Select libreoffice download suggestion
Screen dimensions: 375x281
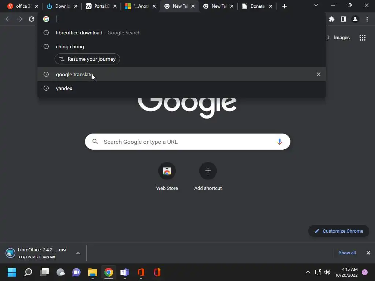pyautogui.click(x=182, y=33)
